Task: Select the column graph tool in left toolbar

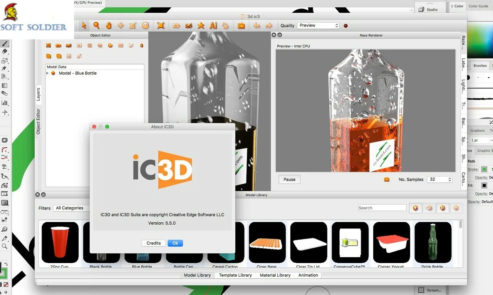Action: 5,103
